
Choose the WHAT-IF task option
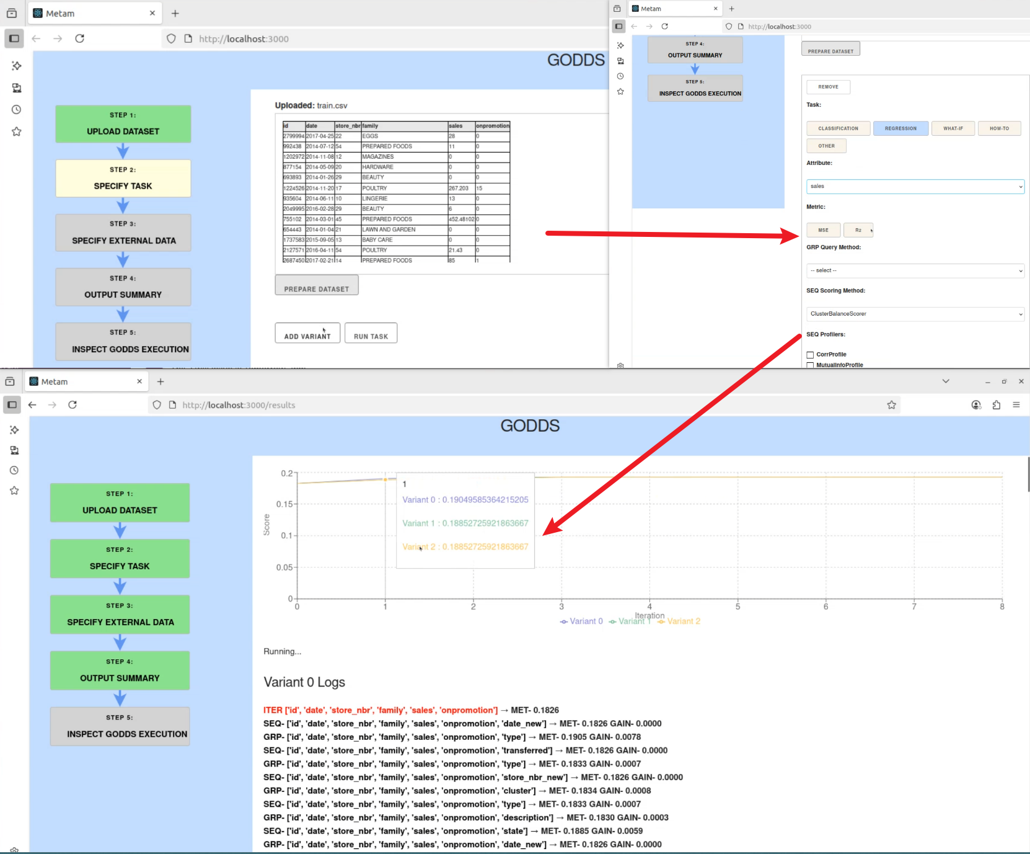tap(953, 128)
